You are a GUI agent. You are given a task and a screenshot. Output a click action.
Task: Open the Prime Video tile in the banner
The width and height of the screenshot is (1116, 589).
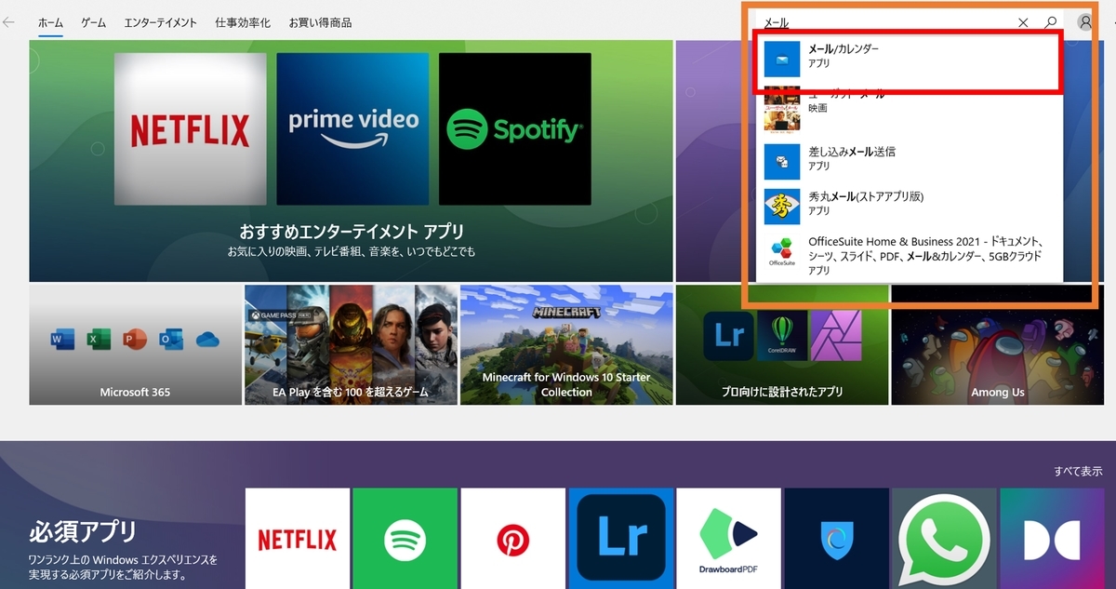click(x=352, y=128)
